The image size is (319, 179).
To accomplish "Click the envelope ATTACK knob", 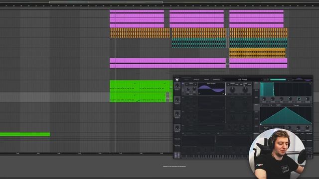I will click(x=273, y=99).
